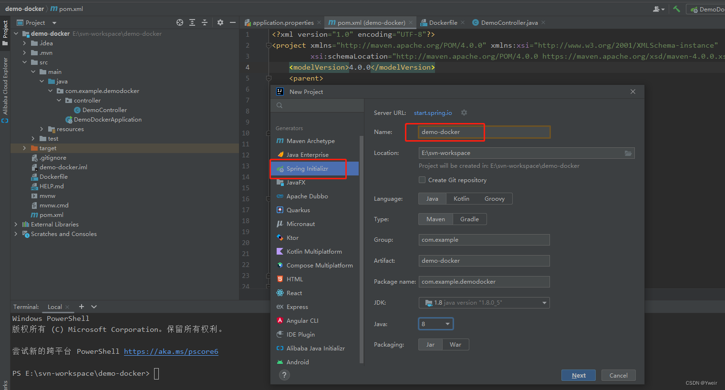
Task: Choose Maven build type
Action: (435, 219)
